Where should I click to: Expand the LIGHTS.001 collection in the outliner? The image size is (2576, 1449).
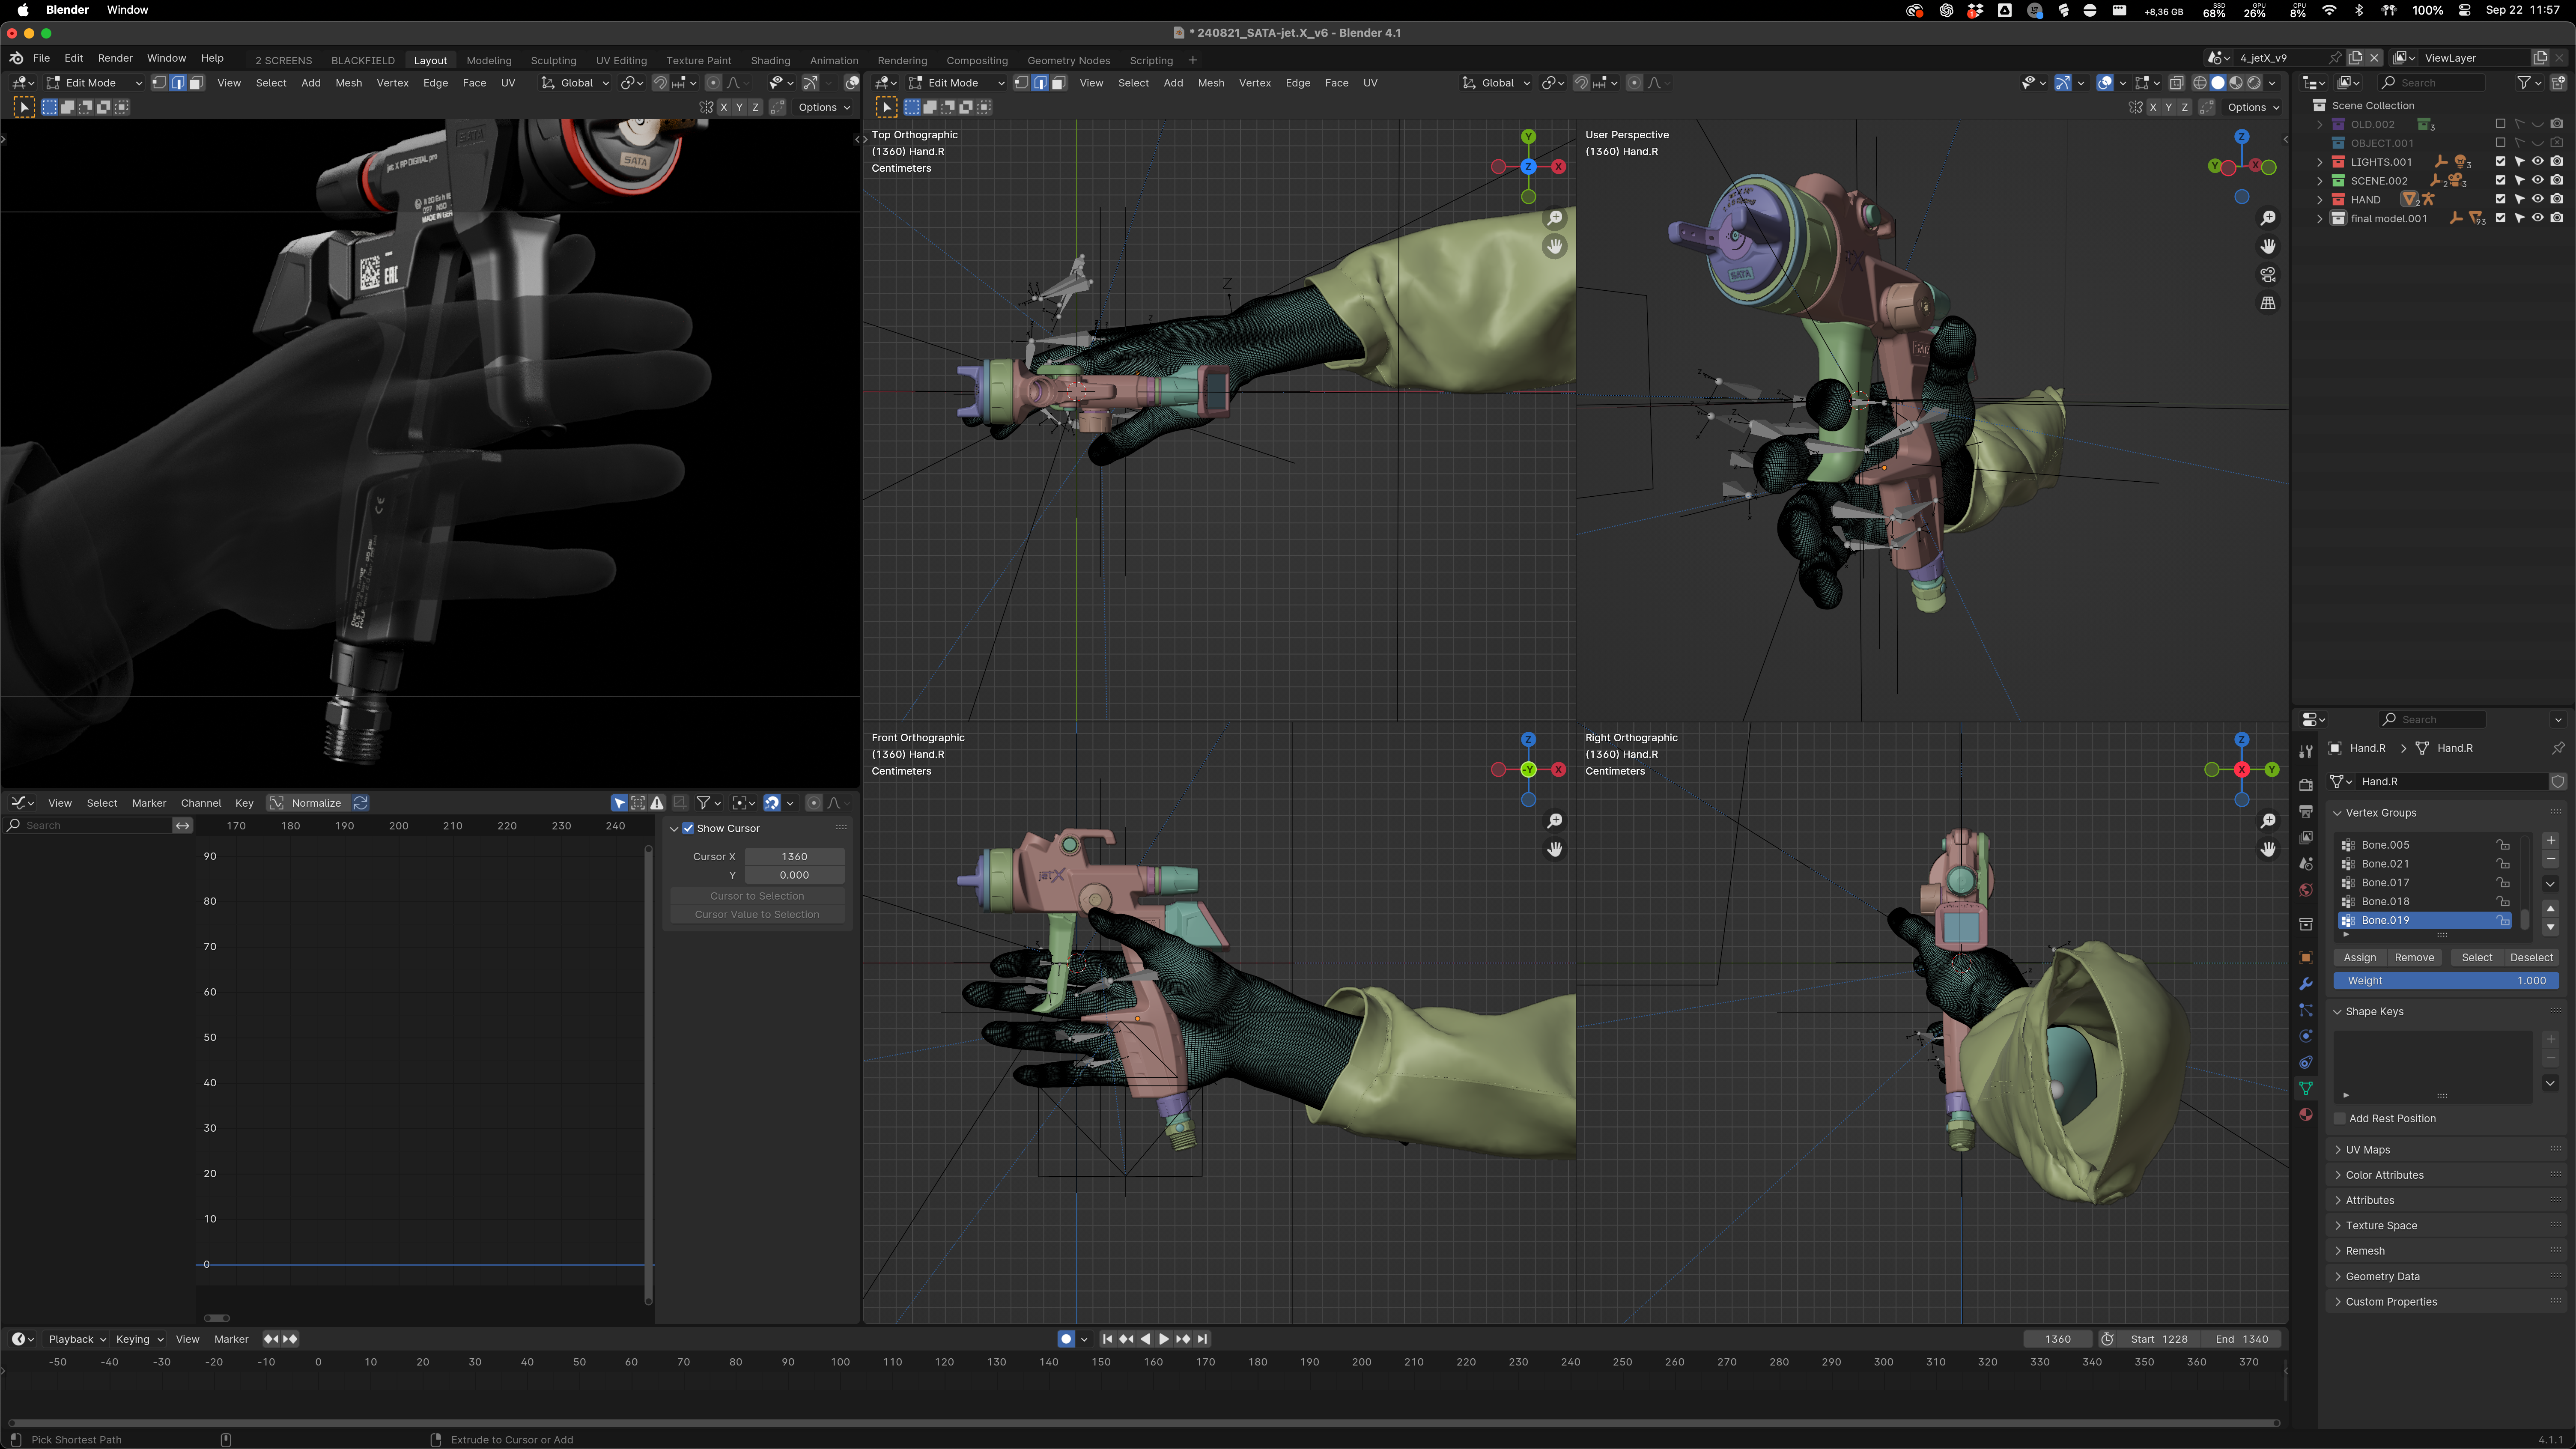coord(2320,162)
